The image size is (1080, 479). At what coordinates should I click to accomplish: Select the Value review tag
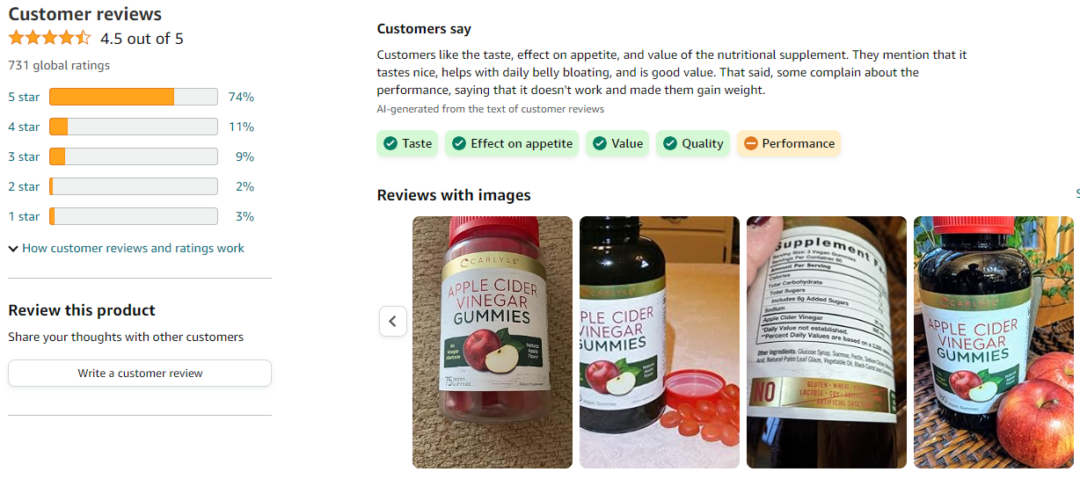[617, 143]
